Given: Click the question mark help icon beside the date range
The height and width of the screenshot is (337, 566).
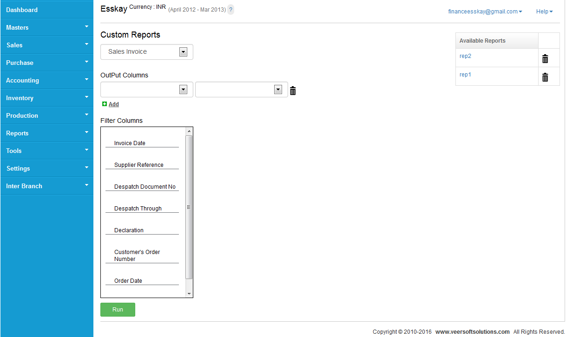Looking at the screenshot, I should click(231, 10).
